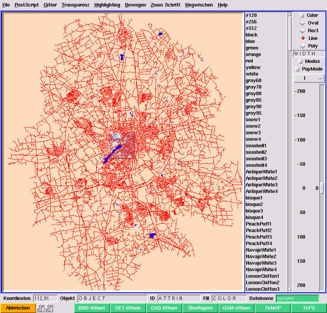
Task: Click the first chain-link icon beside Abbrechen
Action: (x=41, y=308)
